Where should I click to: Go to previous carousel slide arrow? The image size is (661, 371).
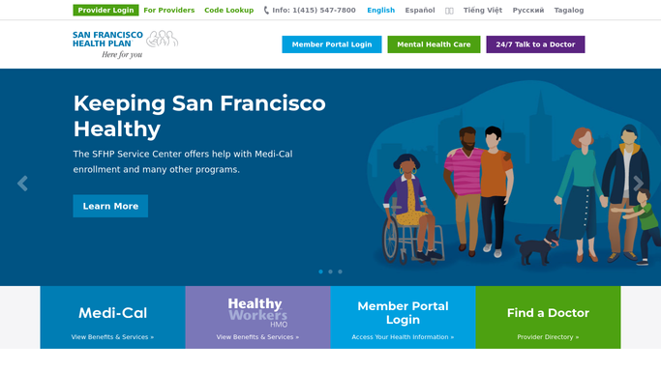pyautogui.click(x=22, y=184)
